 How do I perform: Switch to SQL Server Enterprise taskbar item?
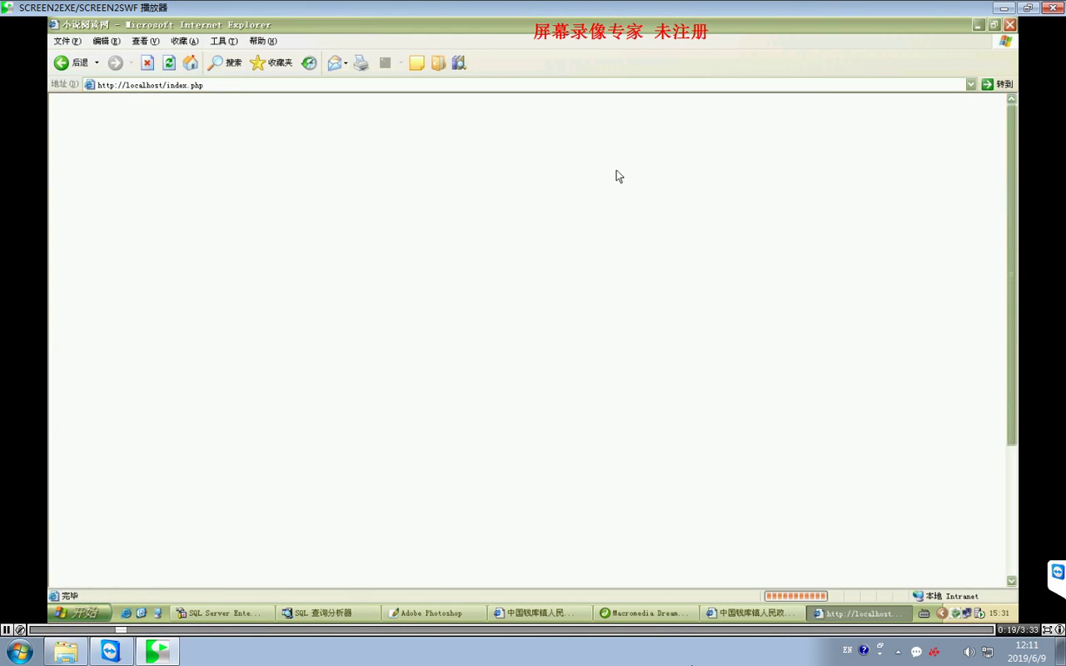[x=222, y=614]
